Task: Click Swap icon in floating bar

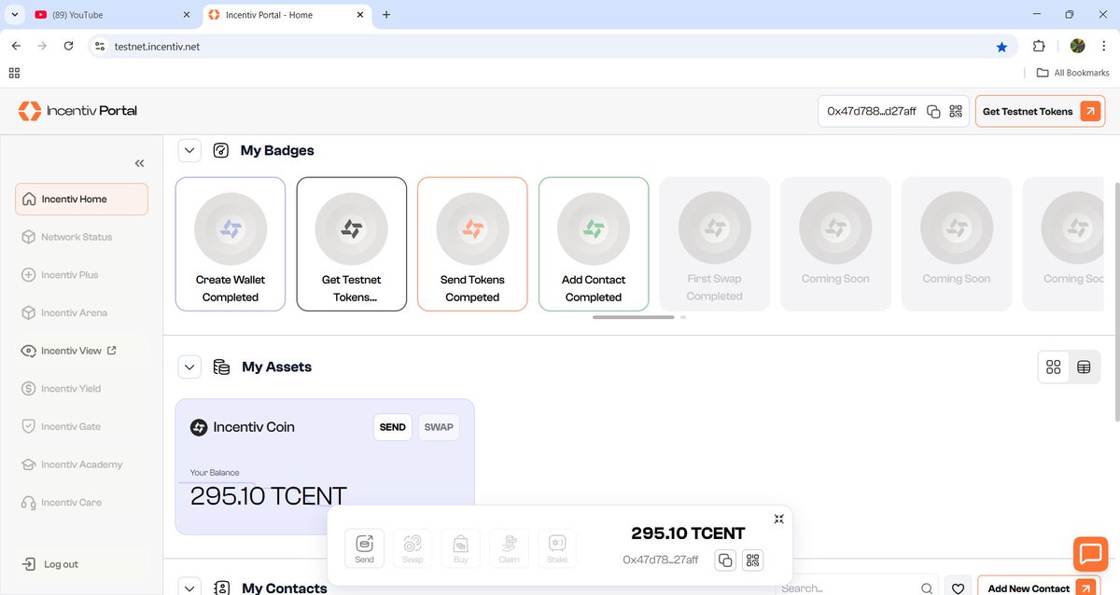Action: click(x=413, y=548)
